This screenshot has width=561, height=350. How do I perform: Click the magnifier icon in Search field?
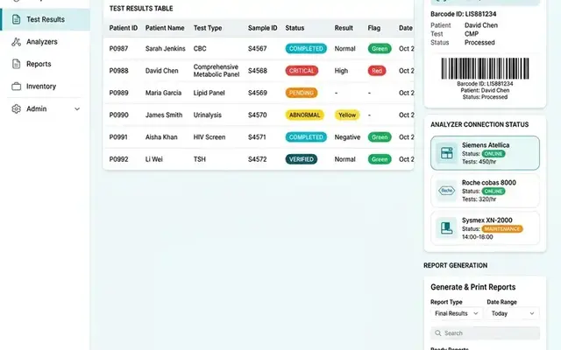[x=437, y=333]
